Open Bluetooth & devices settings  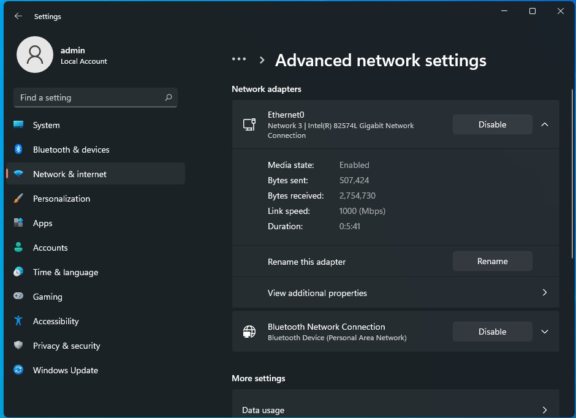point(71,150)
